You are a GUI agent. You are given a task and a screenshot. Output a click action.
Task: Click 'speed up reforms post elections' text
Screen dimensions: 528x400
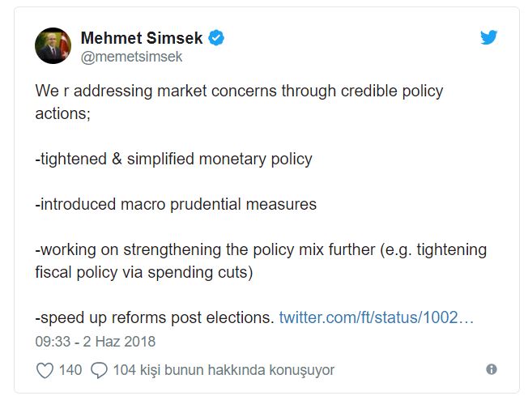tap(155, 317)
